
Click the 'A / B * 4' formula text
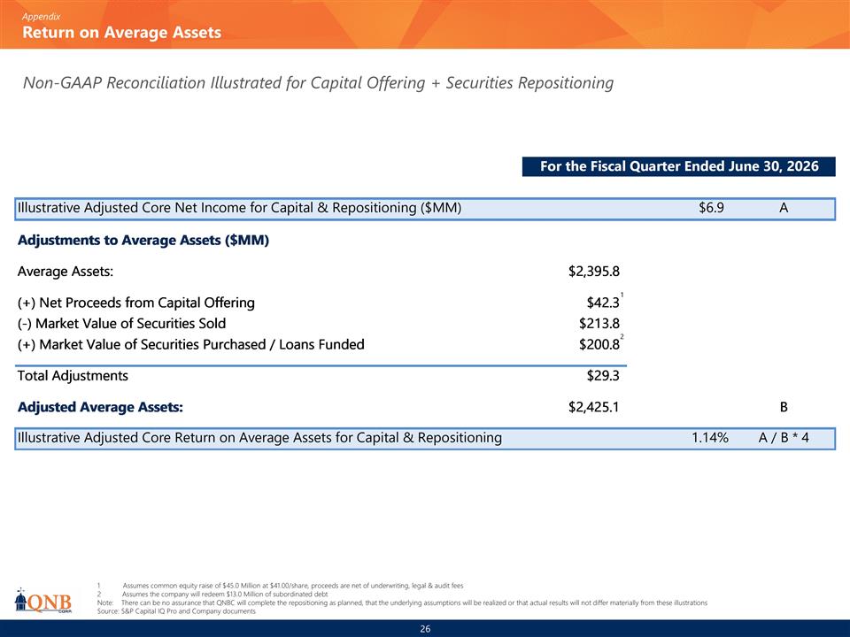tap(784, 438)
